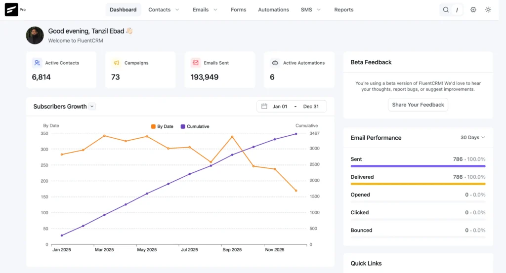Click the user profile avatar
The height and width of the screenshot is (273, 506).
35,36
